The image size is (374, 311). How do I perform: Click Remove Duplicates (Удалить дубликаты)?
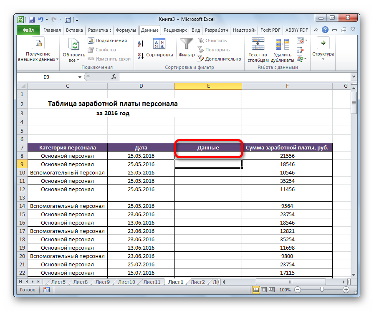tap(283, 49)
